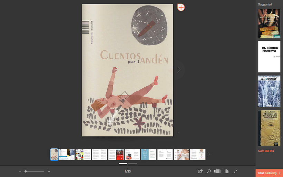
Task: Select the eighth thumbnail spread of text pages
Action: 165,155
